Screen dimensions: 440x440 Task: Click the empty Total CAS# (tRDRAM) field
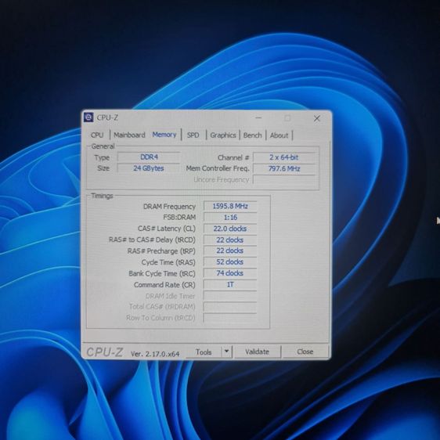pyautogui.click(x=230, y=307)
